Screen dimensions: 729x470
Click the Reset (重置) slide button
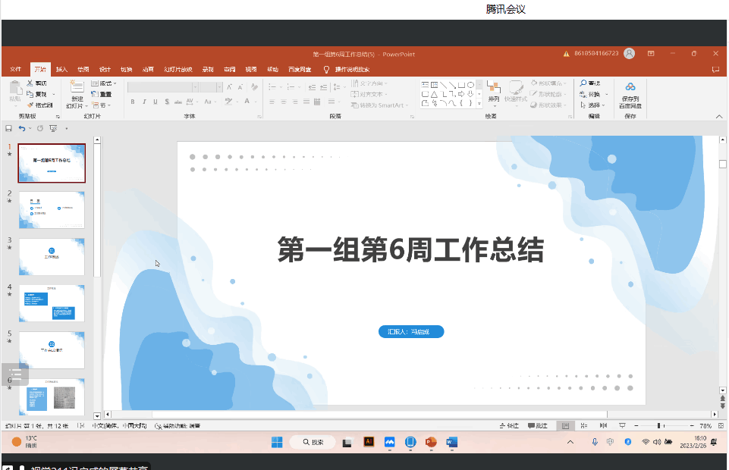pyautogui.click(x=101, y=95)
